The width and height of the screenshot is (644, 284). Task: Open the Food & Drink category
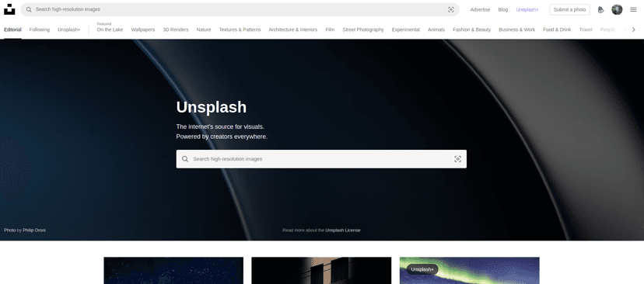557,29
